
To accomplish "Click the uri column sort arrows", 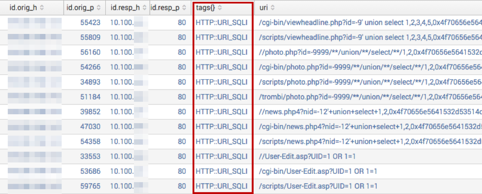I will [x=272, y=8].
